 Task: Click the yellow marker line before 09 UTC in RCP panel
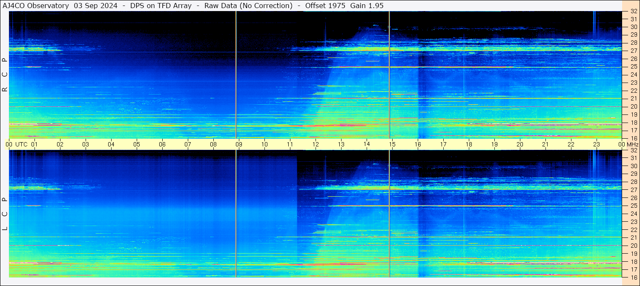point(236,75)
